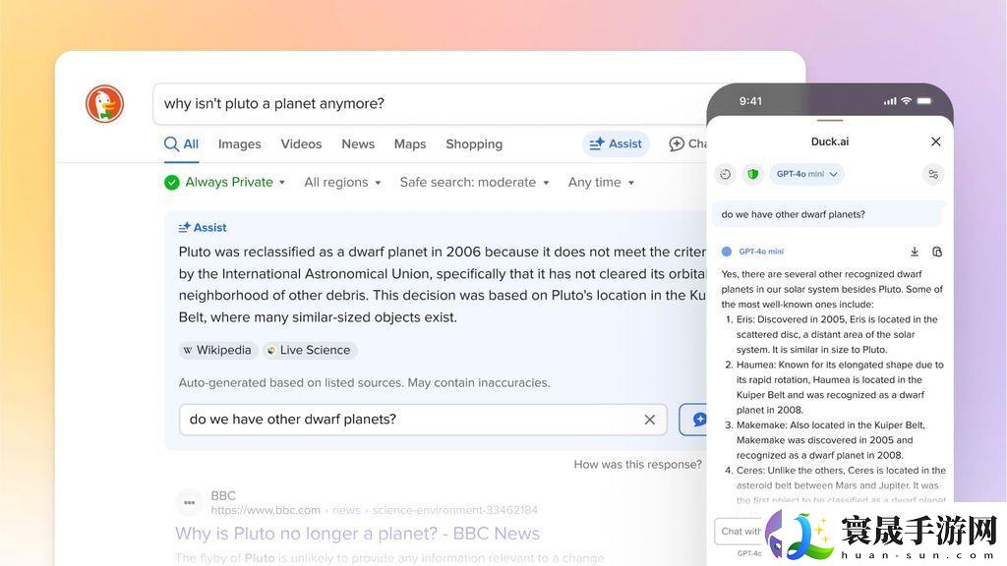Open the Always Private dropdown

(x=225, y=182)
